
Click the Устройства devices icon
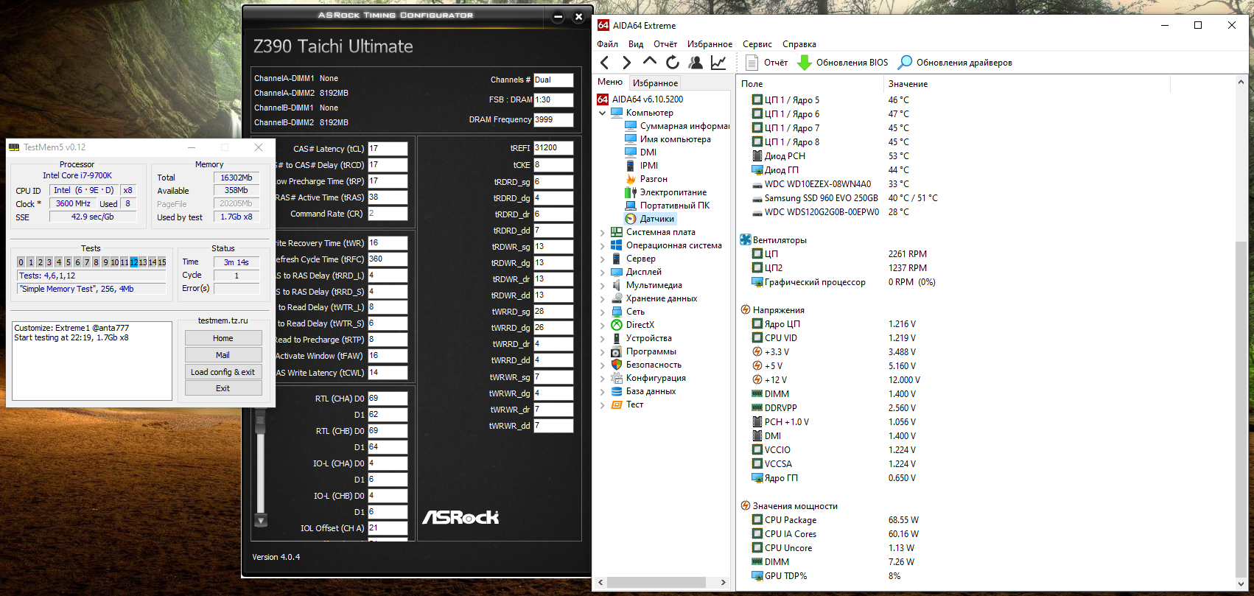coord(617,338)
